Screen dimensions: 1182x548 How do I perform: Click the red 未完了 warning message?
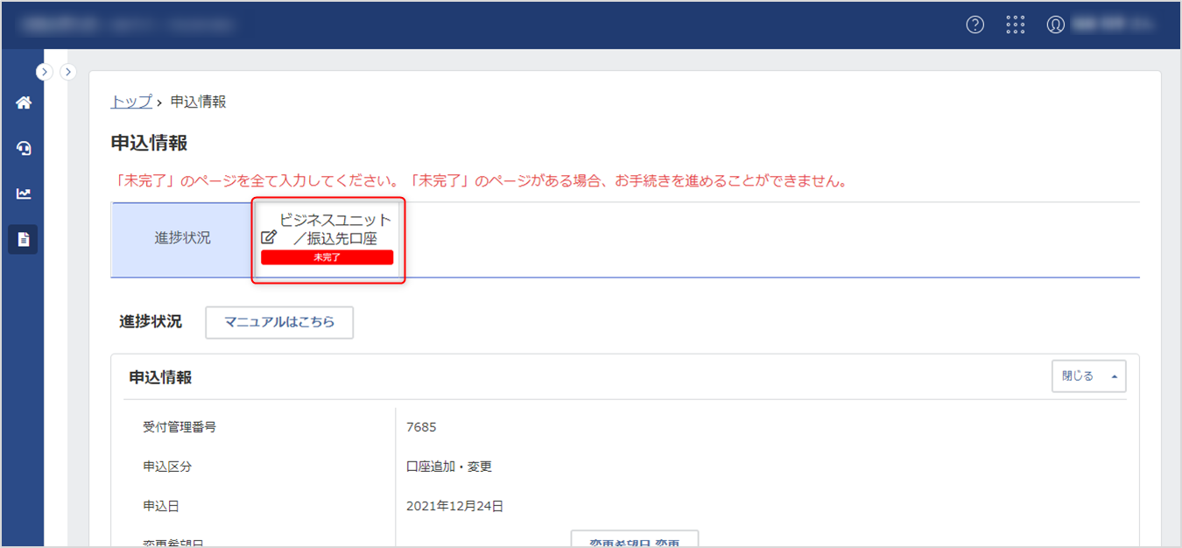pos(481,182)
